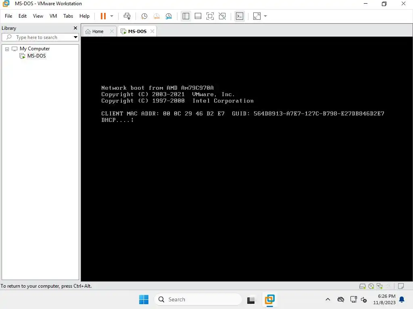Pause the virtual machine with the orange button

(103, 16)
